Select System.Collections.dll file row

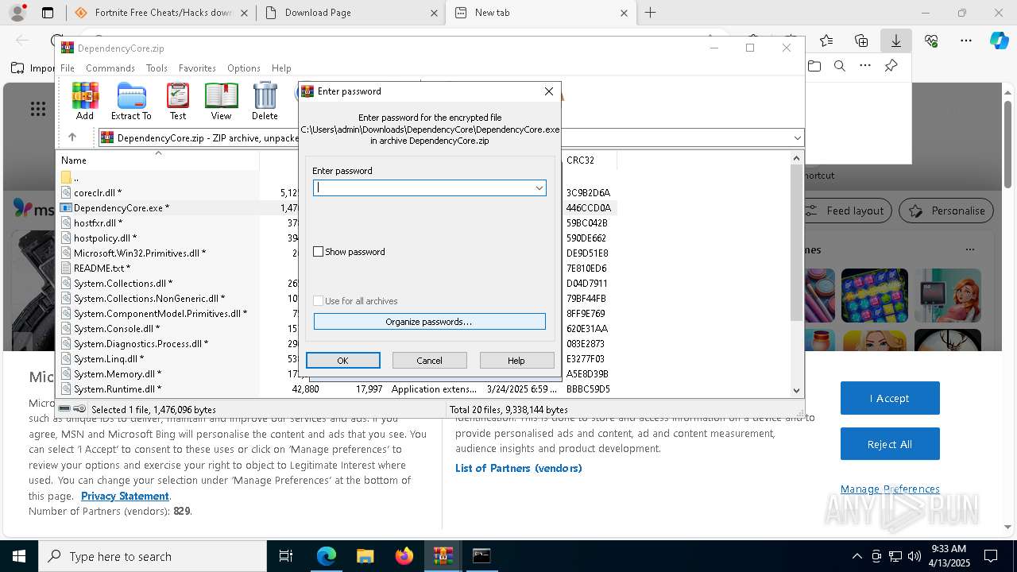123,283
